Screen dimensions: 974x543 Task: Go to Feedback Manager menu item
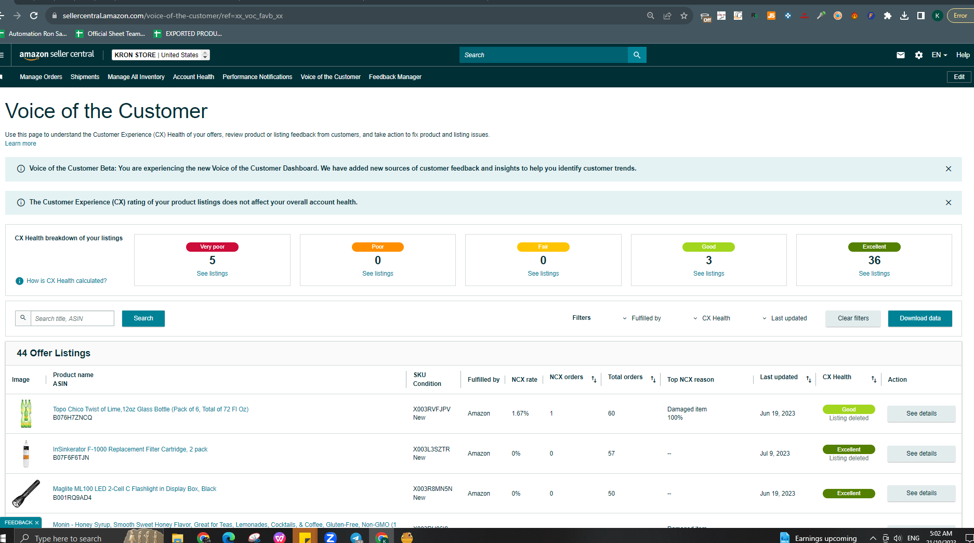(395, 77)
